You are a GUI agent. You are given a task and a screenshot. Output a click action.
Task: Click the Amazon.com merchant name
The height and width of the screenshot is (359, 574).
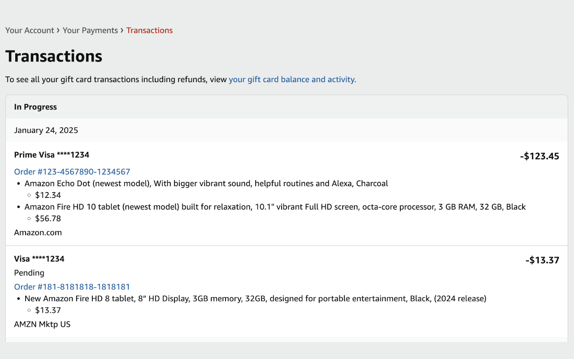38,232
